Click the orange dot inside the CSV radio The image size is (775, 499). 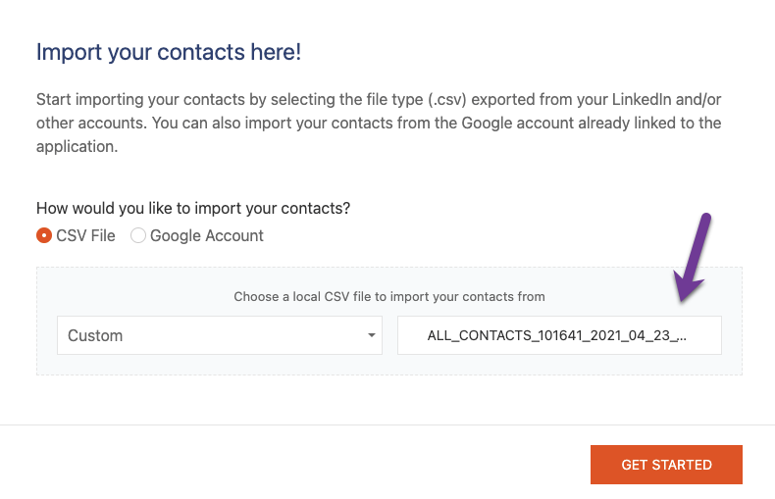pos(44,236)
